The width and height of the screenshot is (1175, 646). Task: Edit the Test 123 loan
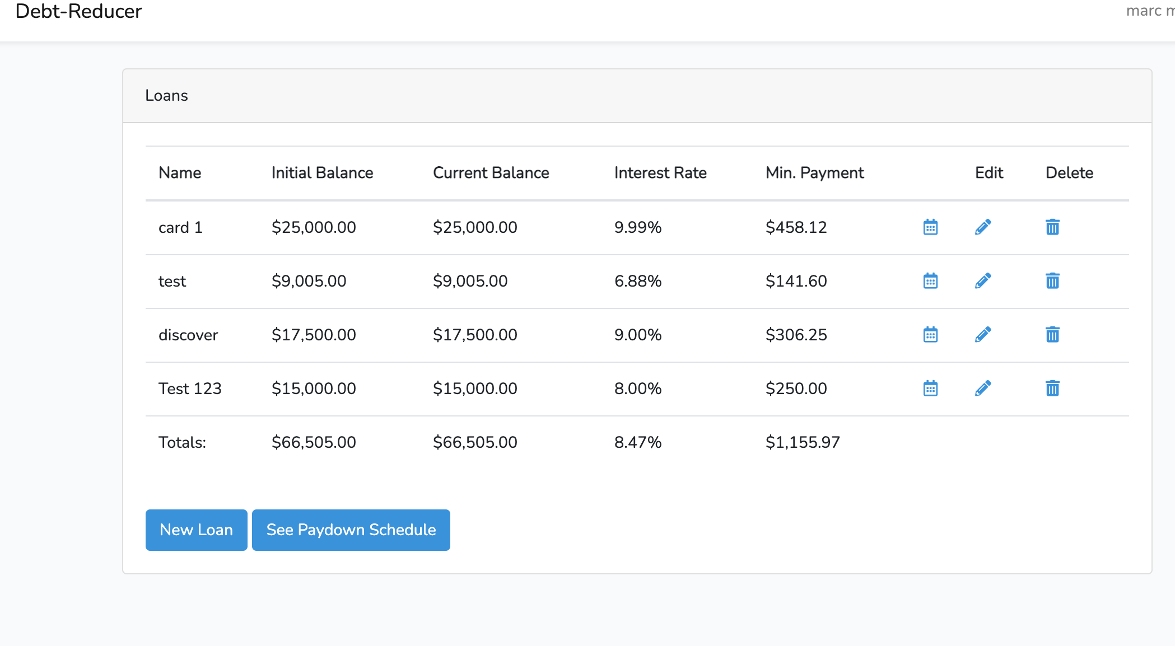[983, 388]
